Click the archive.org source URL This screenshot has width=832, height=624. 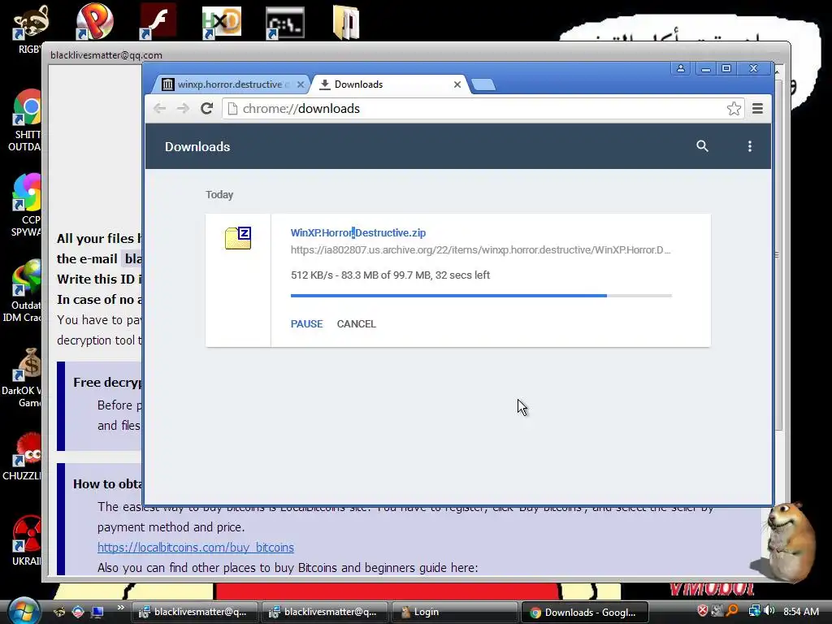[480, 250]
